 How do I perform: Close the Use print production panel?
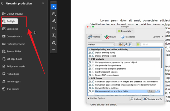[x=43, y=3]
